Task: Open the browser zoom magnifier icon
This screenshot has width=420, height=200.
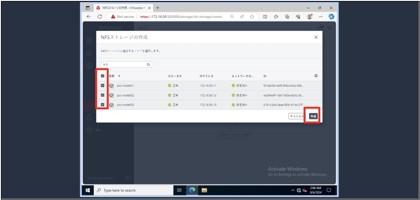Action: (x=232, y=17)
